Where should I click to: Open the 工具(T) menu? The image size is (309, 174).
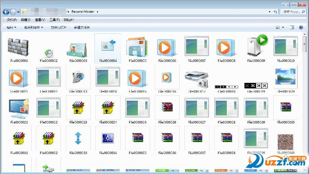click(x=54, y=20)
